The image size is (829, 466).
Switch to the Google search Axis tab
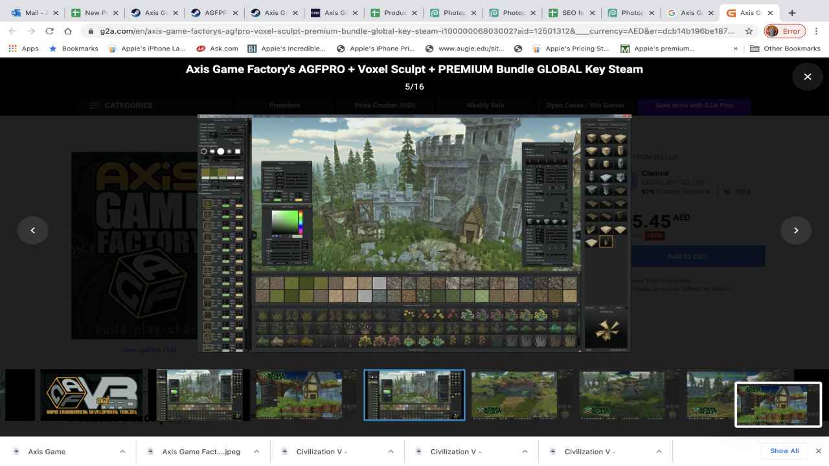pos(689,12)
